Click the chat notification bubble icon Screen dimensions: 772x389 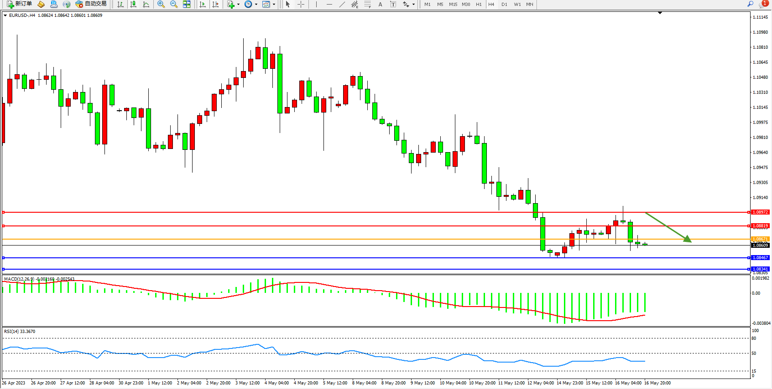pyautogui.click(x=763, y=4)
